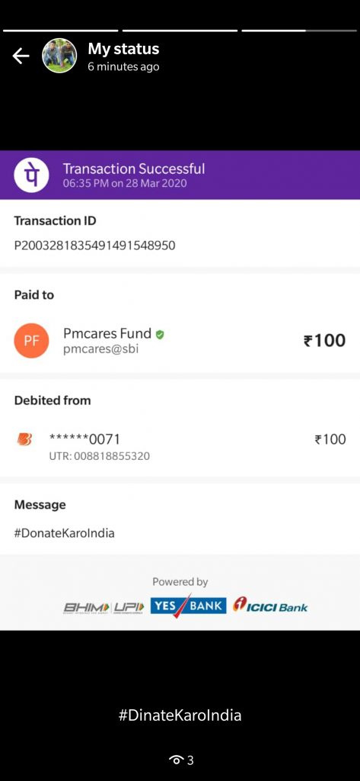Tap the #DonateKaroIndia message hashtag

64,533
